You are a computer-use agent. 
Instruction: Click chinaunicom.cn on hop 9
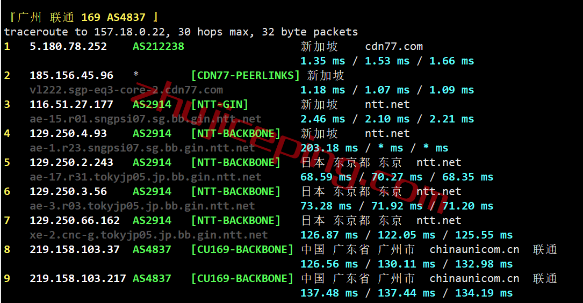point(474,278)
